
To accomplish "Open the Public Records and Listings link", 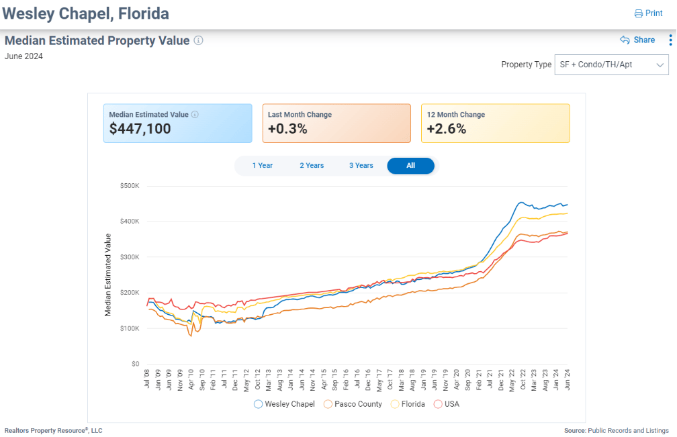I will [628, 430].
